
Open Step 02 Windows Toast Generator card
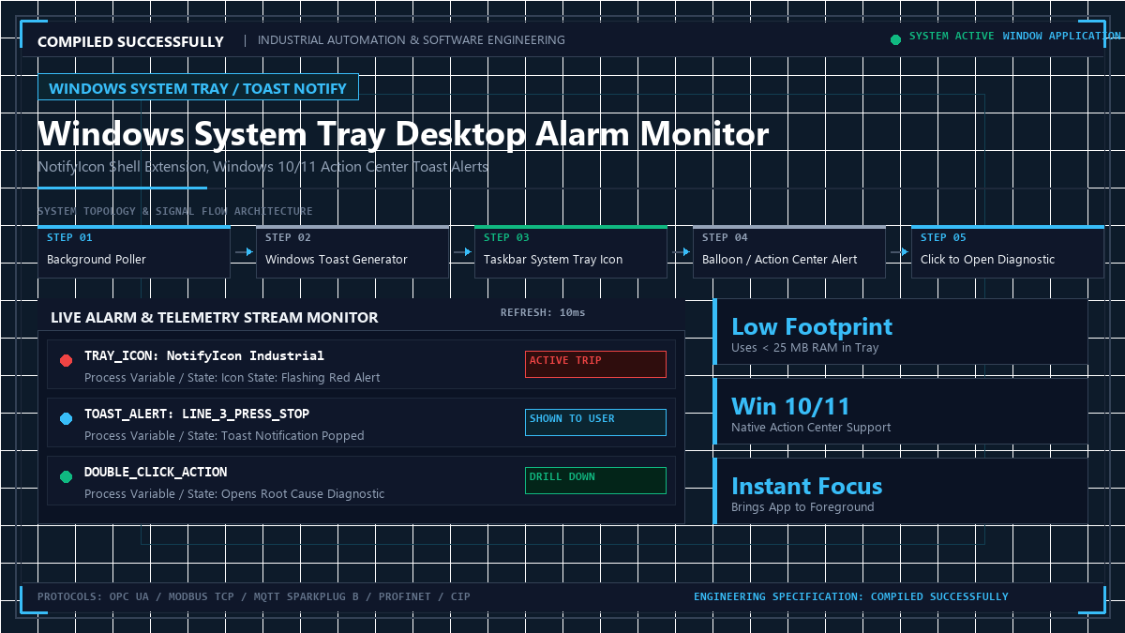coord(352,251)
